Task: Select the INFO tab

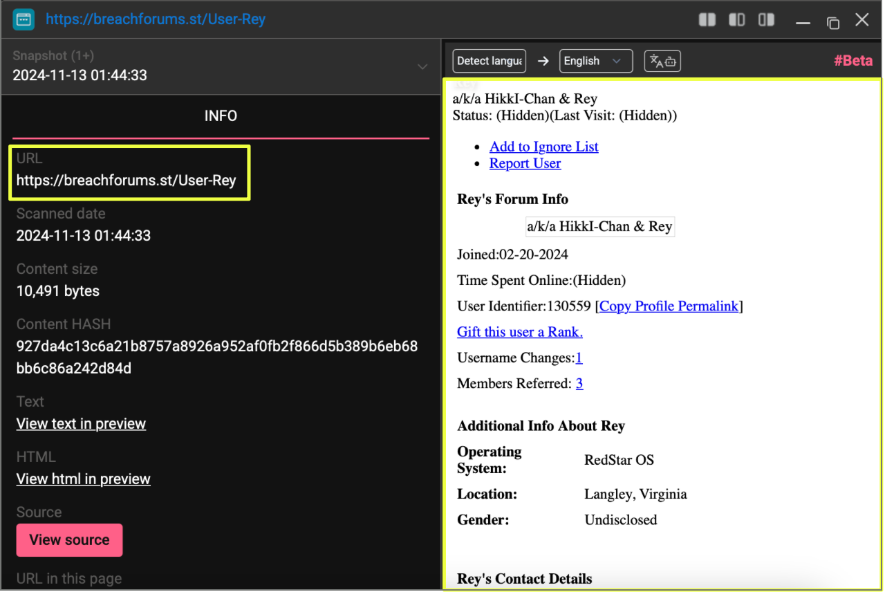Action: pos(221,116)
